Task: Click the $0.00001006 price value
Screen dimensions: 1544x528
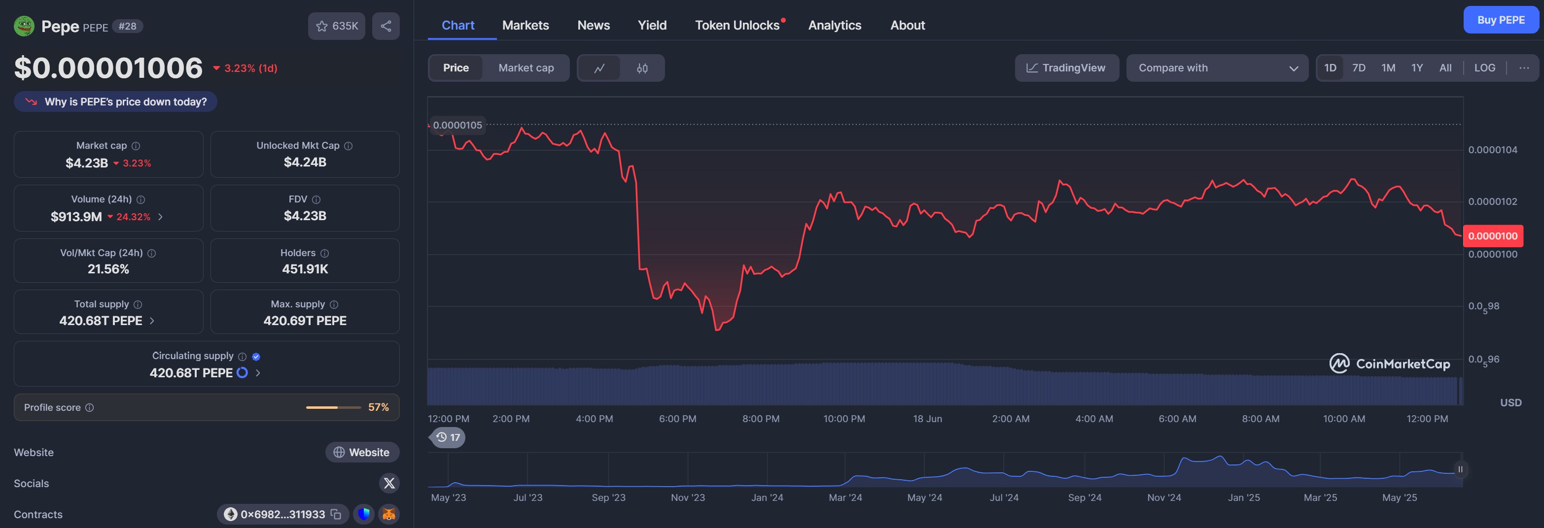Action: tap(108, 67)
